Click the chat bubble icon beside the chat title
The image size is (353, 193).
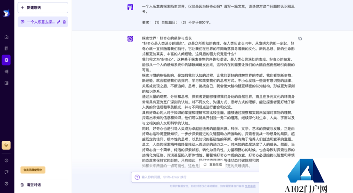pyautogui.click(x=22, y=22)
